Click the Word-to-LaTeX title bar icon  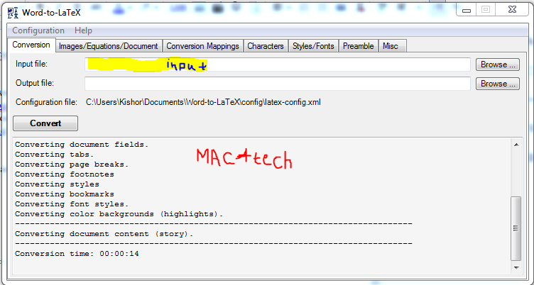tap(13, 13)
